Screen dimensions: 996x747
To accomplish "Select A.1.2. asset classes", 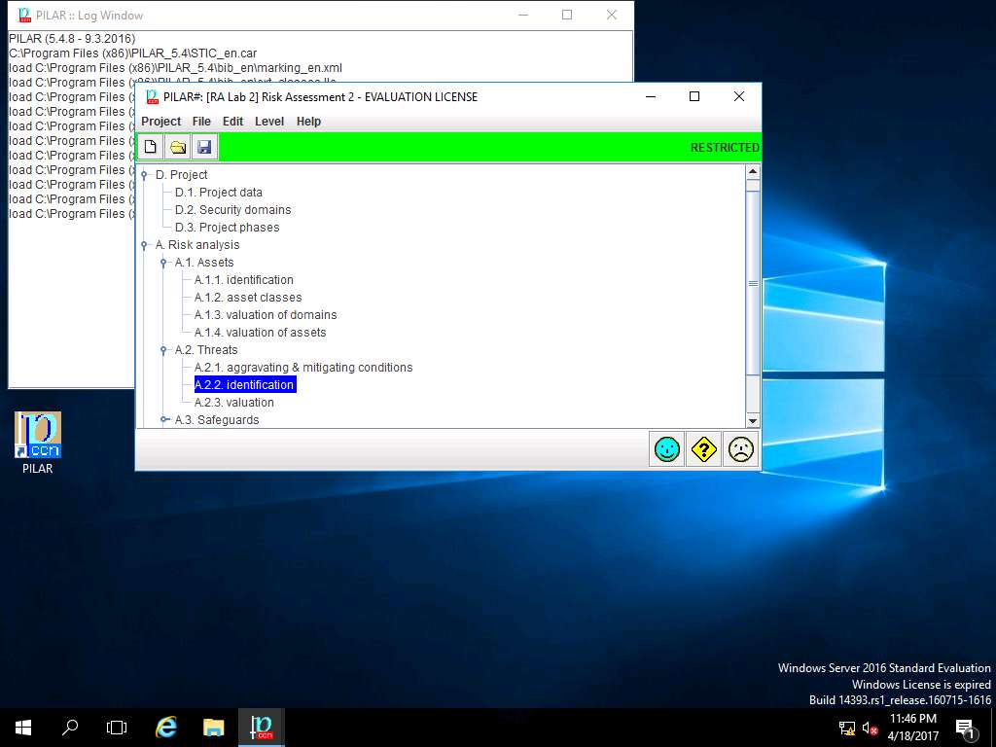I will pyautogui.click(x=248, y=298).
